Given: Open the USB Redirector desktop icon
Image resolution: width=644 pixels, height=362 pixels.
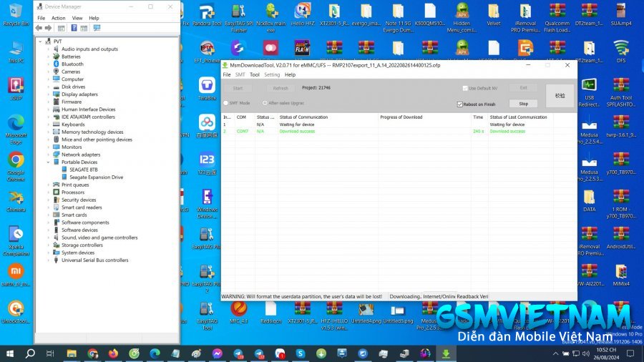Looking at the screenshot, I should (x=589, y=92).
